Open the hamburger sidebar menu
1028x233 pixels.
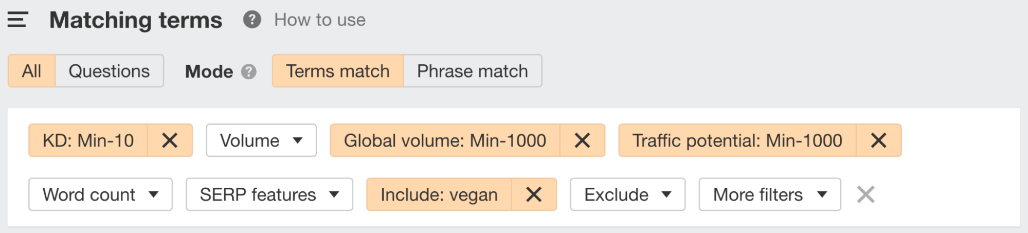tap(17, 20)
